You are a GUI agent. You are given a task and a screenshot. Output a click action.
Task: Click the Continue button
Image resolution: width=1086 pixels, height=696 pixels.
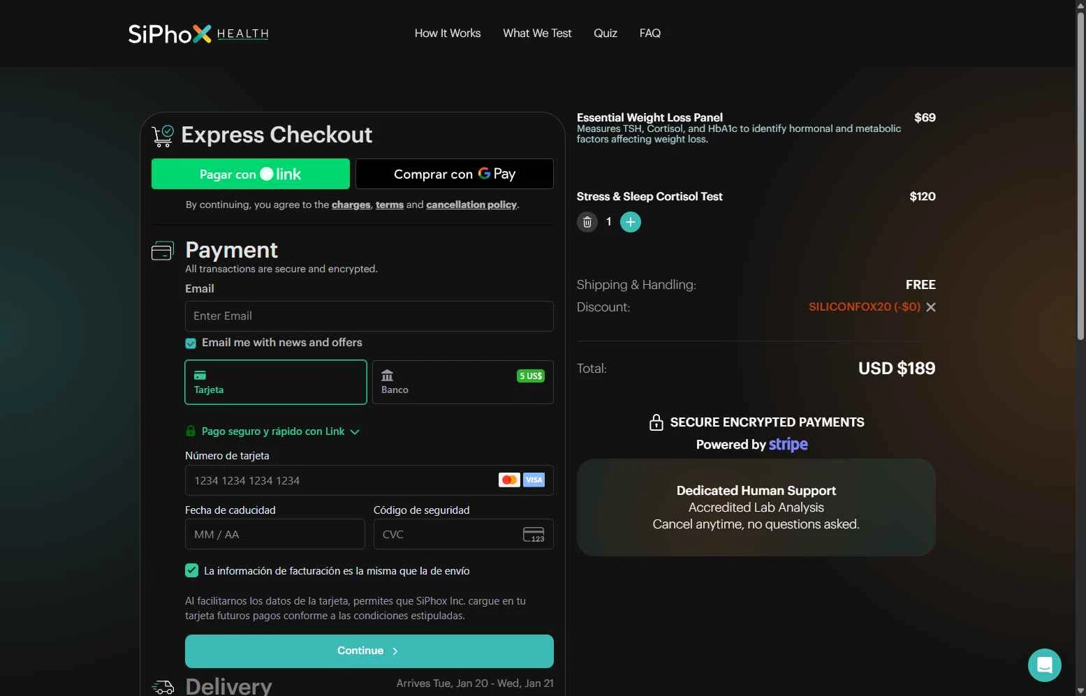pyautogui.click(x=369, y=651)
